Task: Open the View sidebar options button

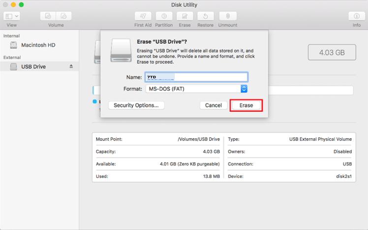Action: pyautogui.click(x=12, y=16)
